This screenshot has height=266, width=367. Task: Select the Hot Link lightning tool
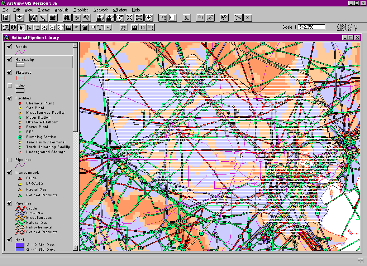coord(76,28)
